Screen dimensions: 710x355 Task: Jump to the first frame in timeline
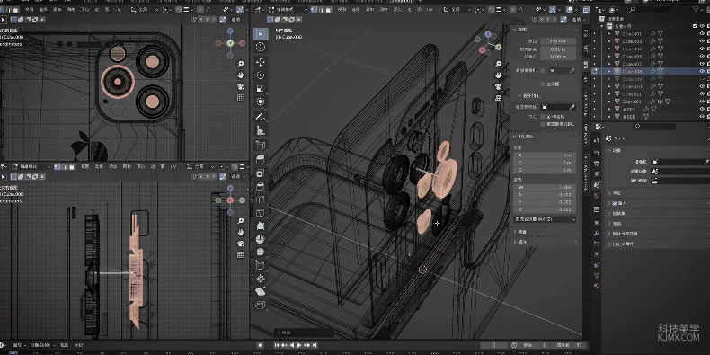pyautogui.click(x=277, y=345)
